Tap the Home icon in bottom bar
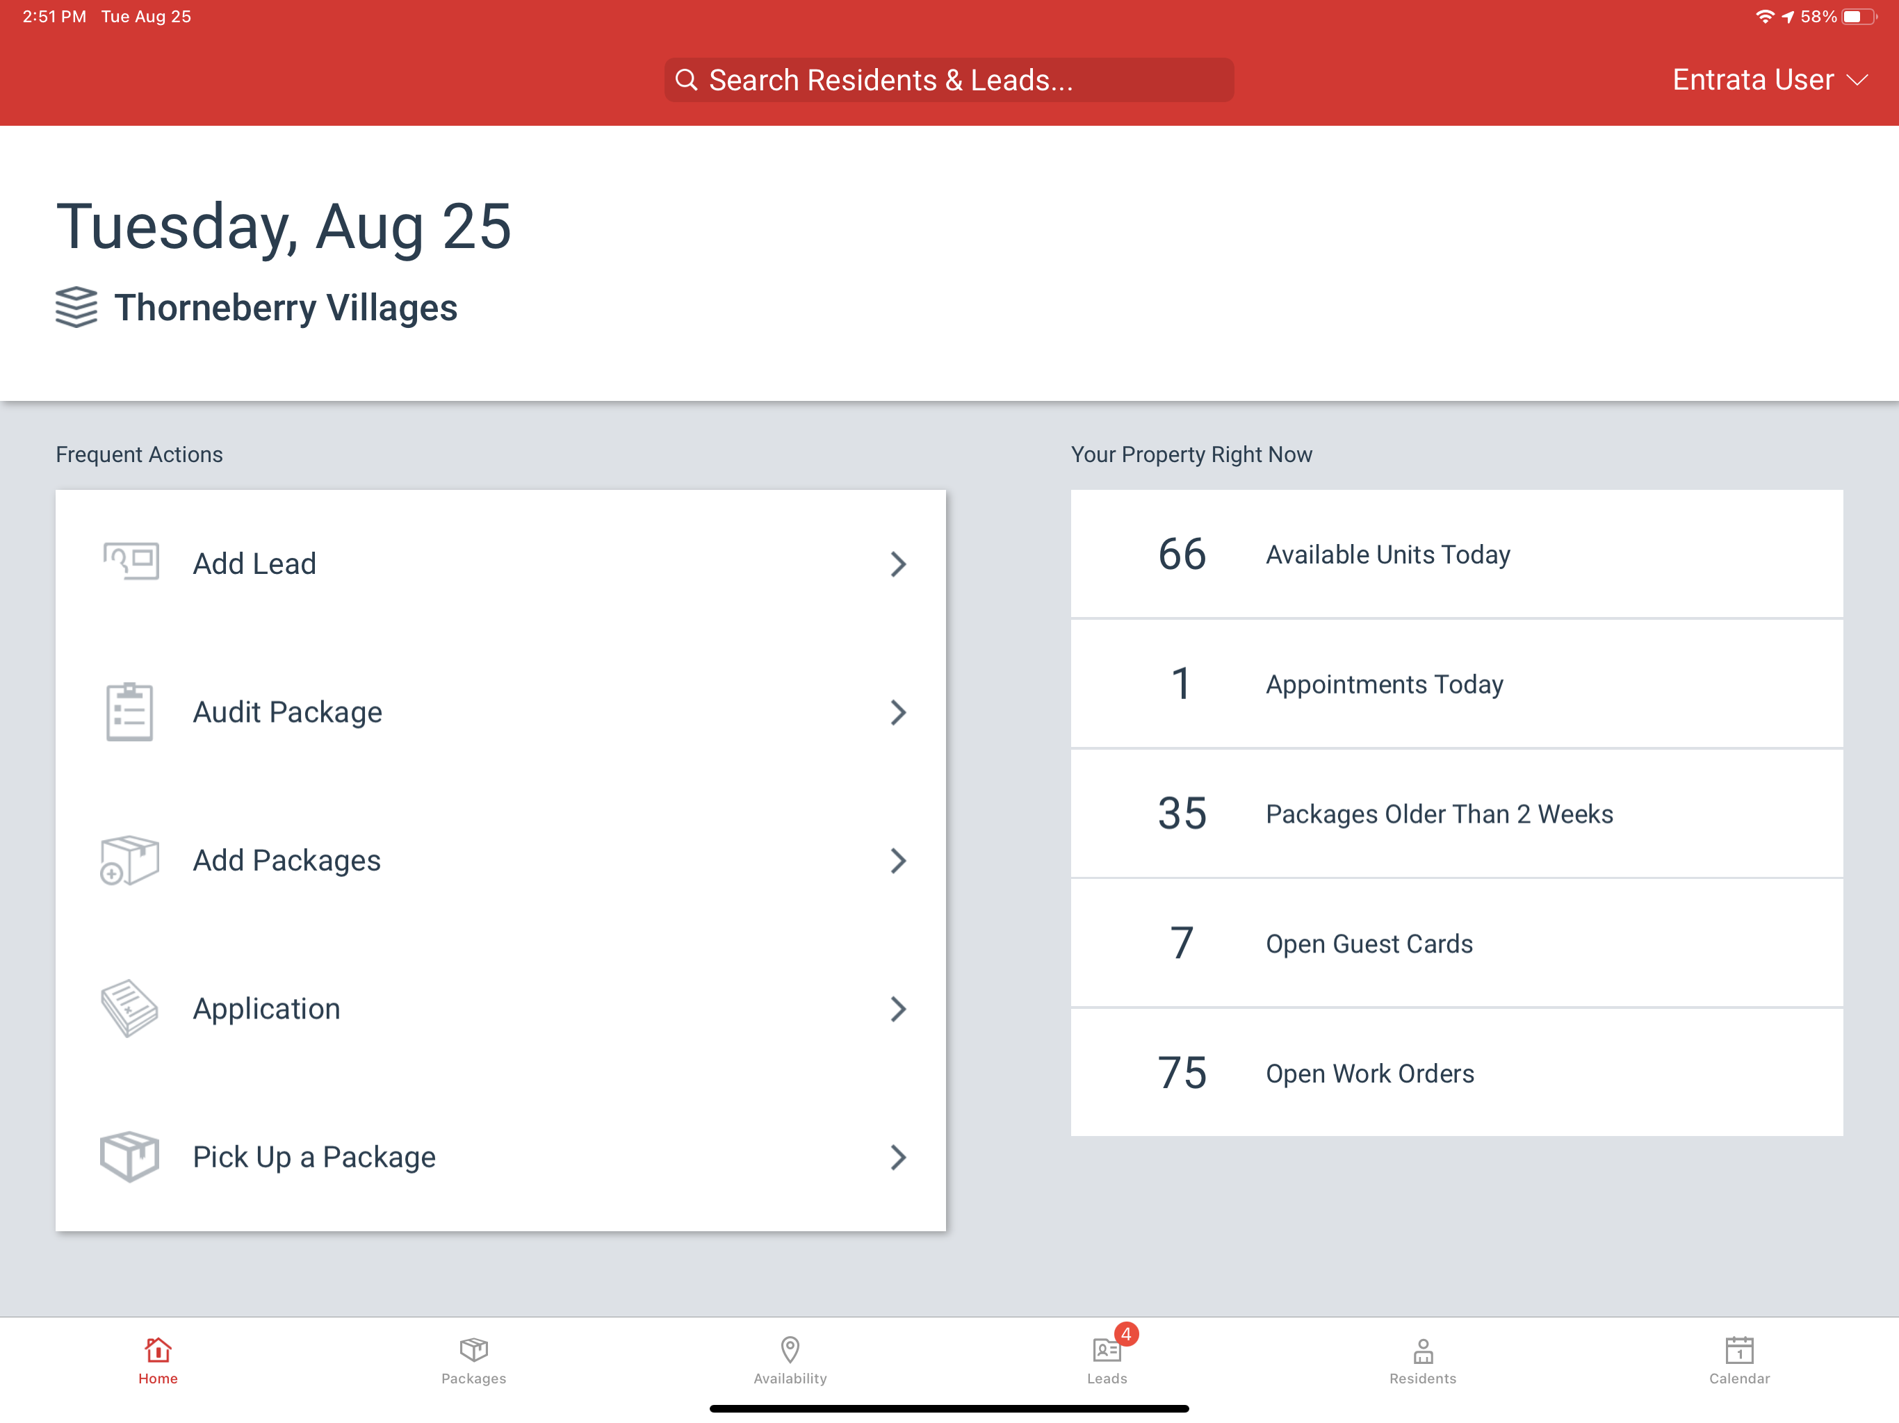This screenshot has height=1423, width=1899. pos(158,1350)
